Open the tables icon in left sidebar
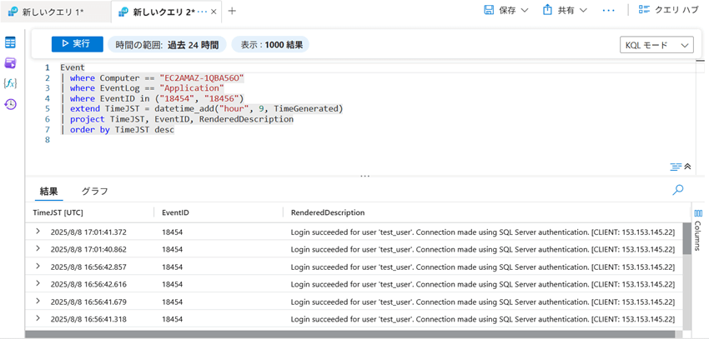Screen dimensions: 709x339 click(x=11, y=42)
